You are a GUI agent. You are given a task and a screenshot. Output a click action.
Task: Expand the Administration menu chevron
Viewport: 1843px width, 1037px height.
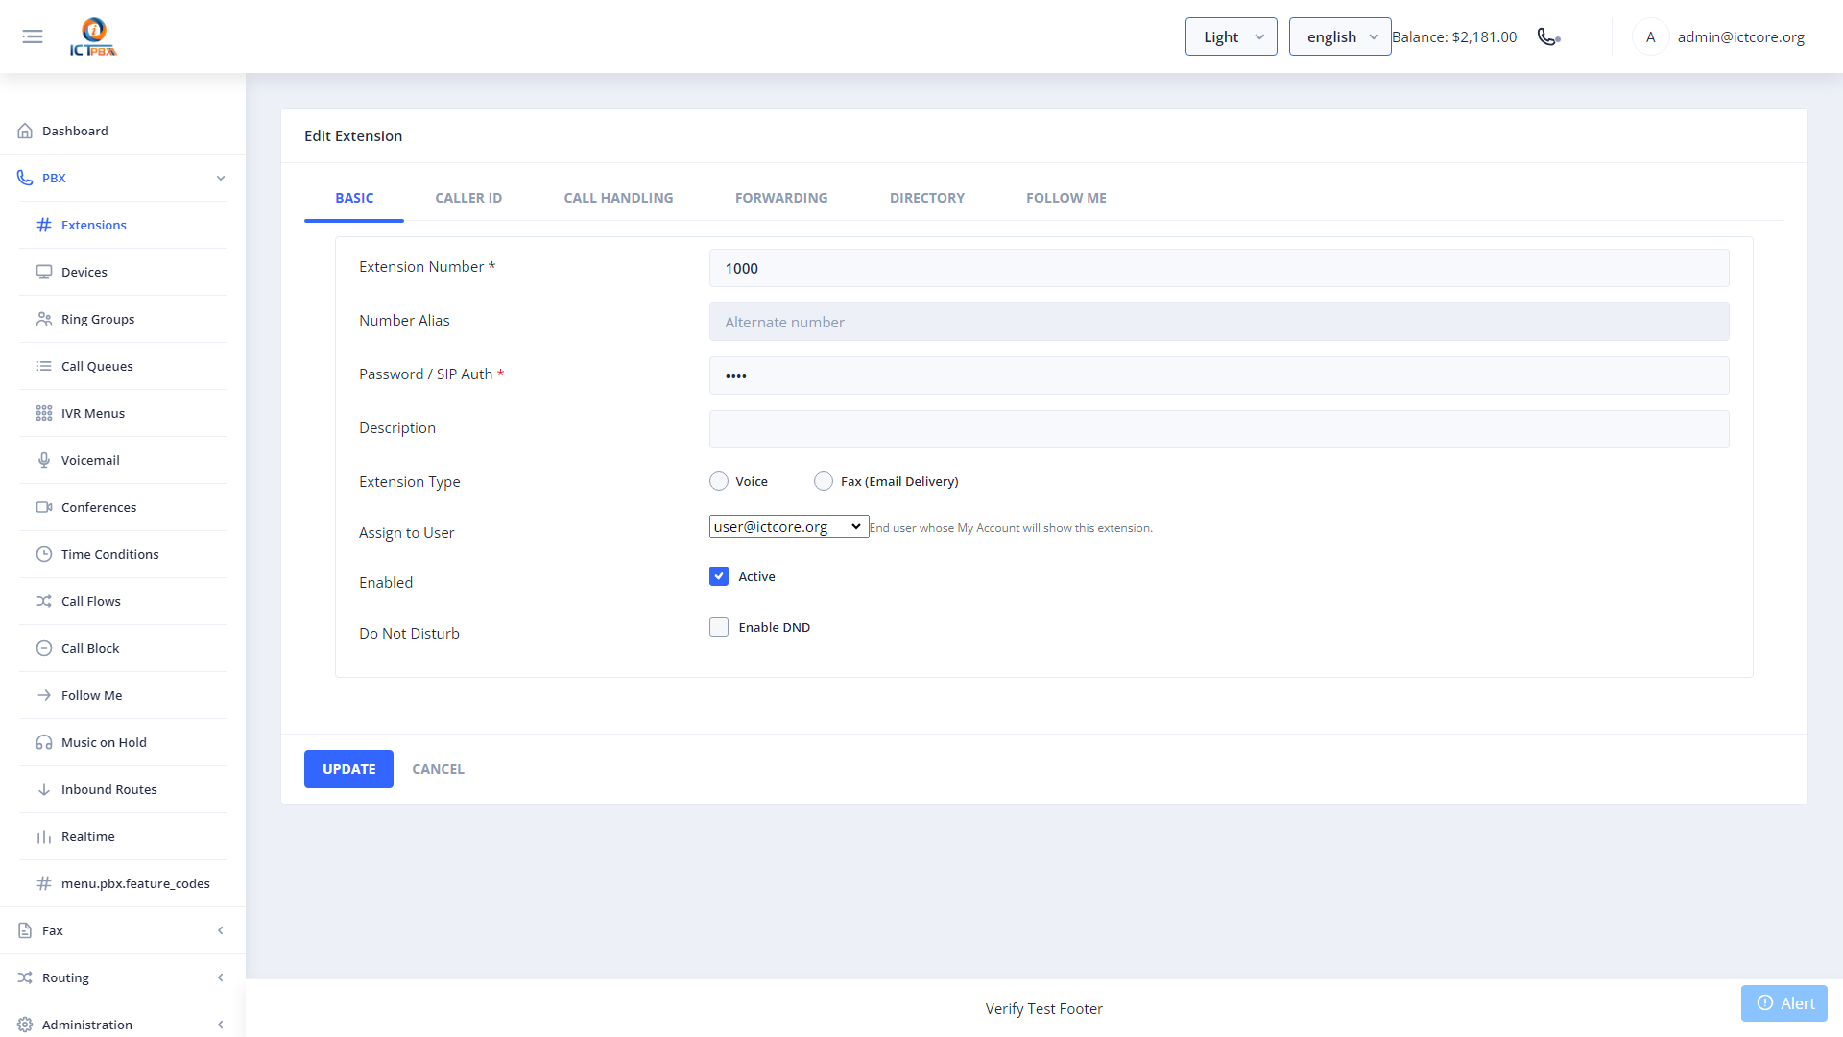pos(221,1025)
